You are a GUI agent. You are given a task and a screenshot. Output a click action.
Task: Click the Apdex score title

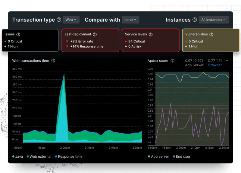point(158,61)
